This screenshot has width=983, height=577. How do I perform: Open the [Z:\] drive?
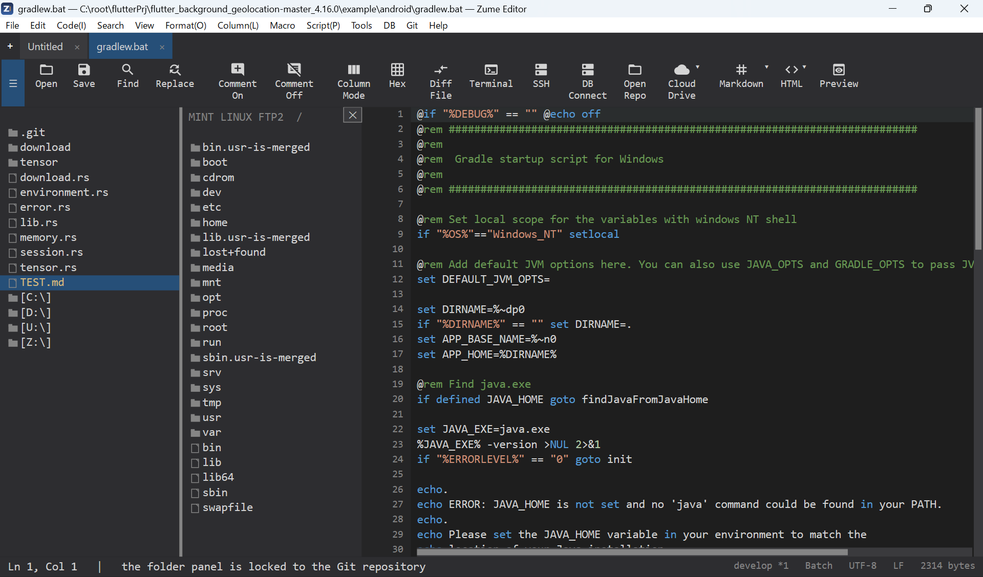pos(30,343)
